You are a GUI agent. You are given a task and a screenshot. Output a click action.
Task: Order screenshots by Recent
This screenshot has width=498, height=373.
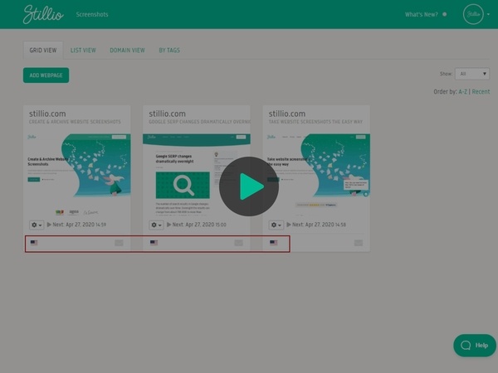point(481,92)
